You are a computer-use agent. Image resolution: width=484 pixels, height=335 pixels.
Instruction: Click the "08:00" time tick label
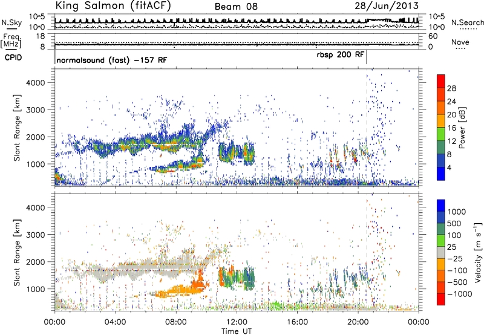click(176, 322)
